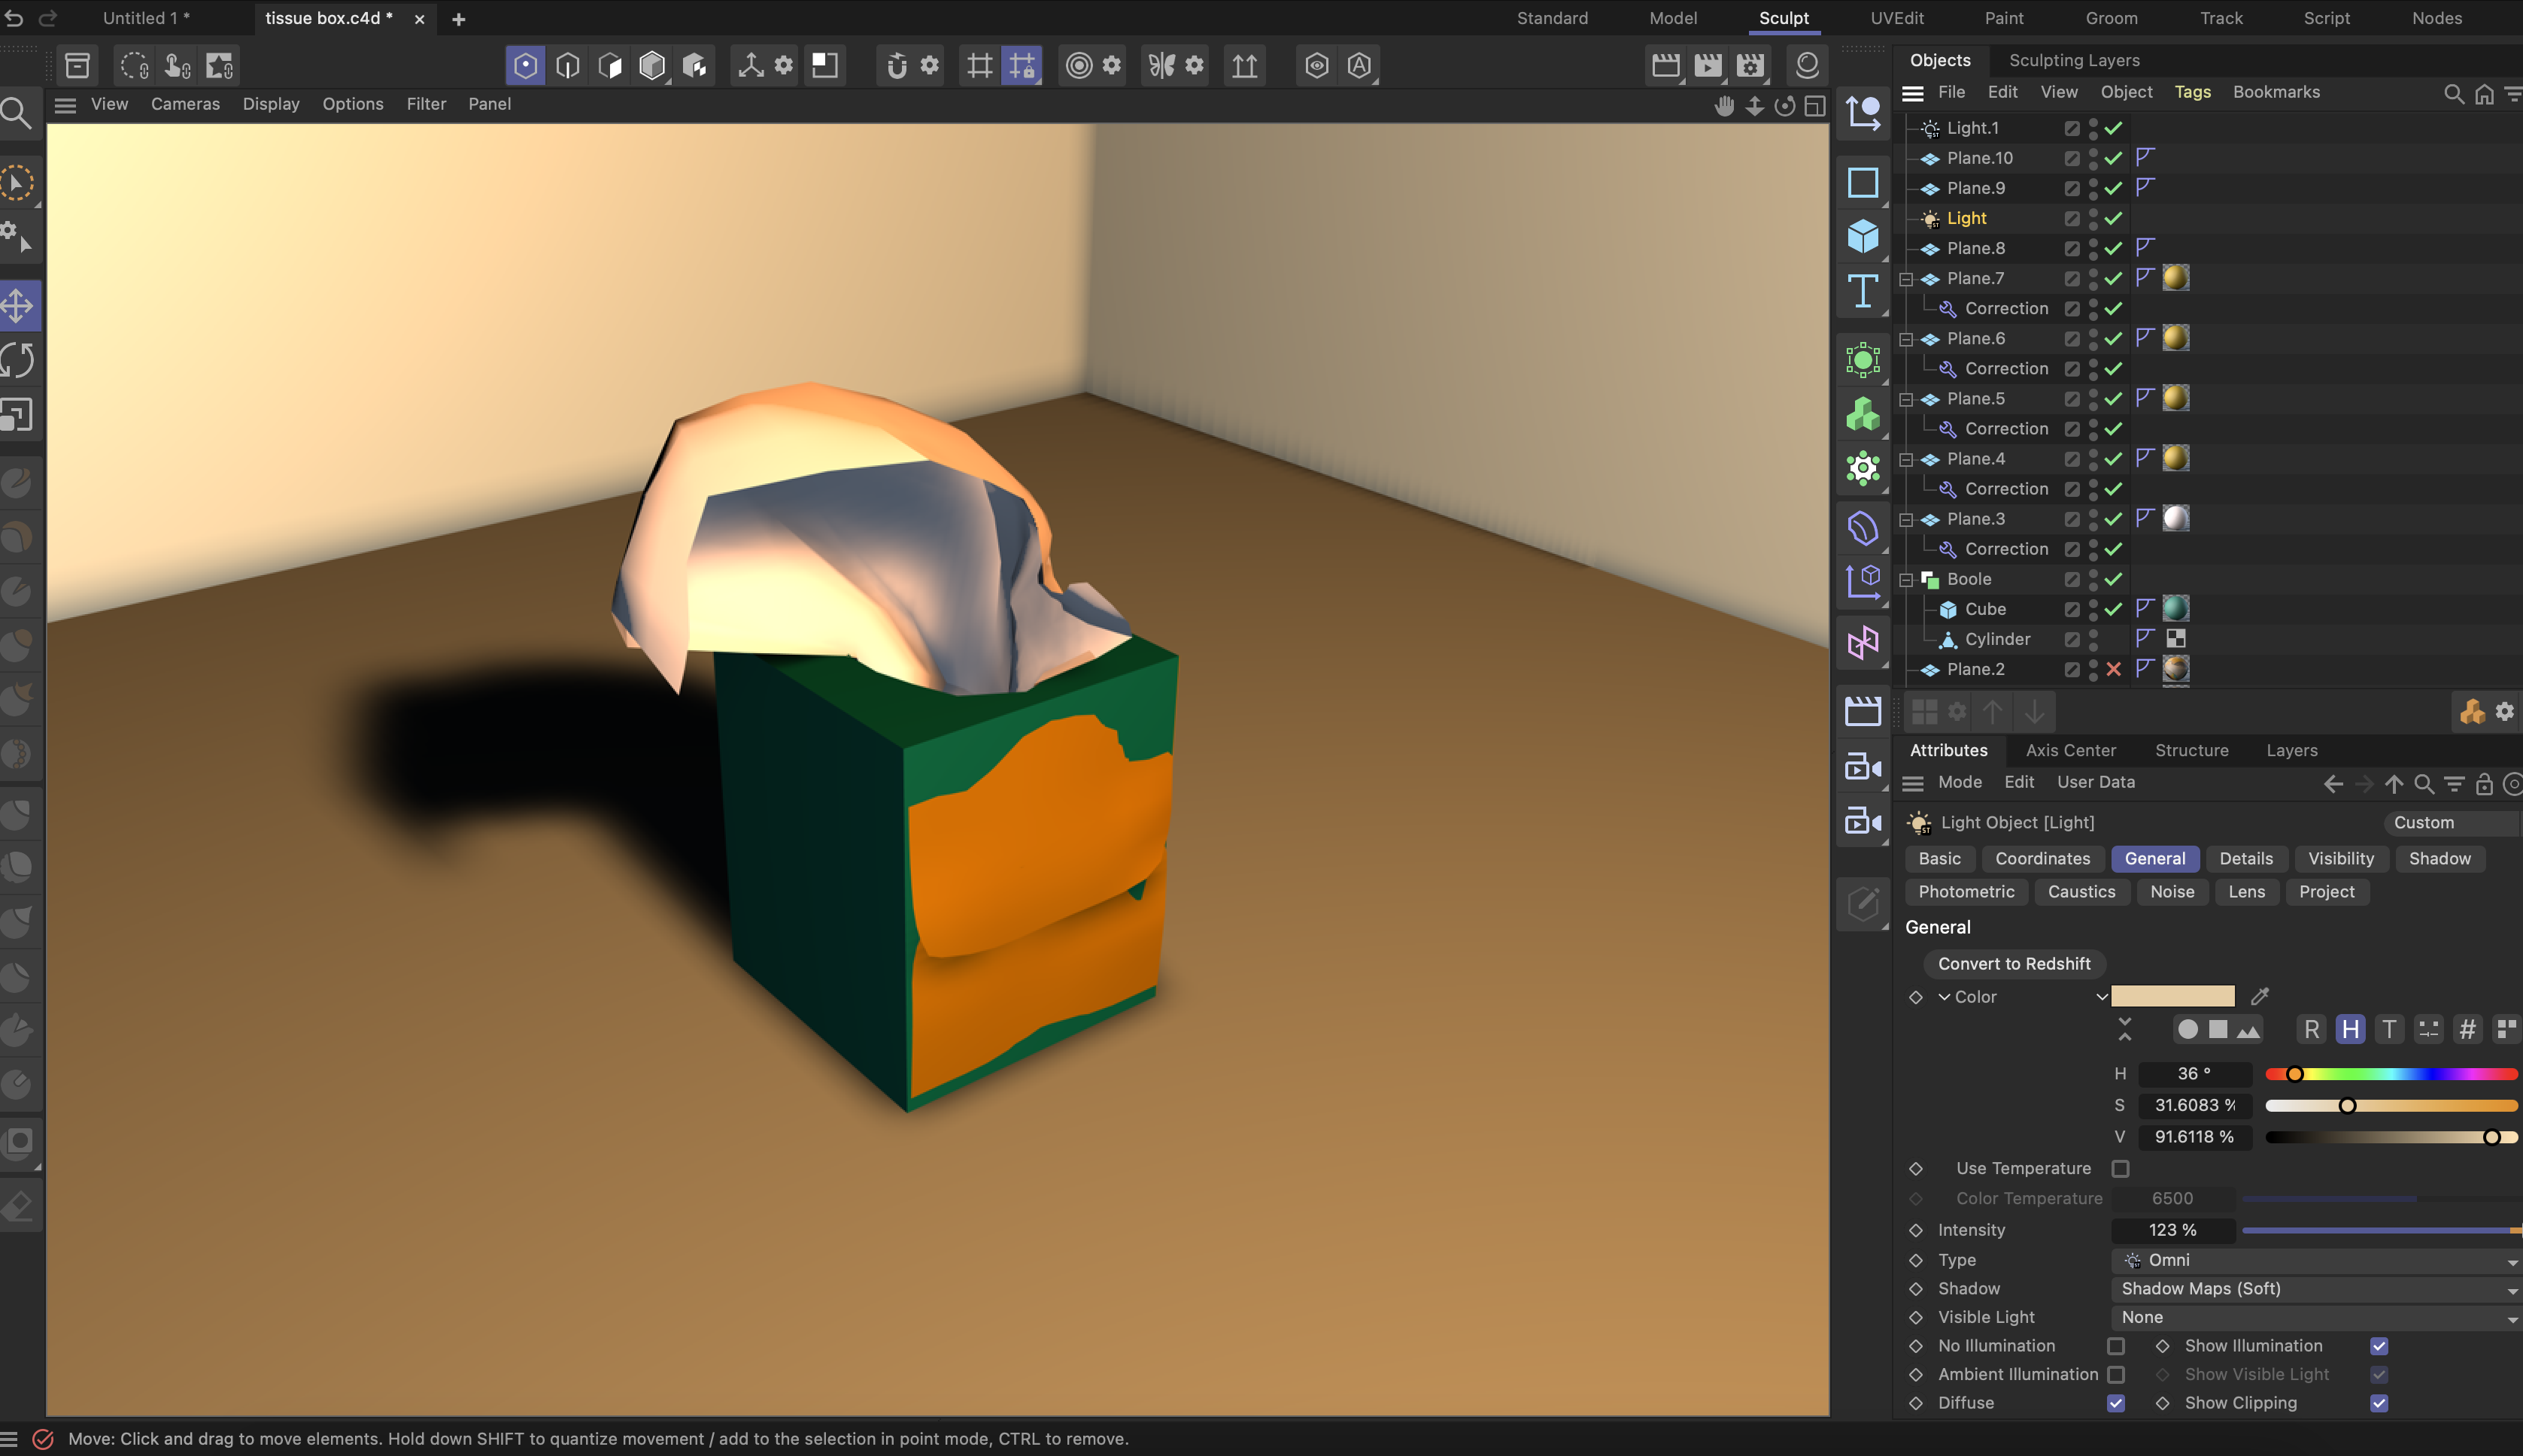Open the Cameras menu in the viewport
2523x1456 pixels.
point(185,104)
